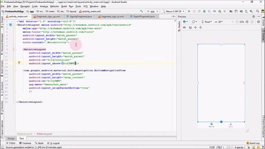Open the CRLF line separator selector
The height and width of the screenshot is (149, 265).
pyautogui.click(x=220, y=147)
